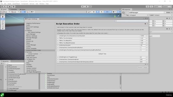This screenshot has height=97, width=173.
Task: Toggle hidden objects visibility button in the Scene
Action: pyautogui.click(x=110, y=12)
